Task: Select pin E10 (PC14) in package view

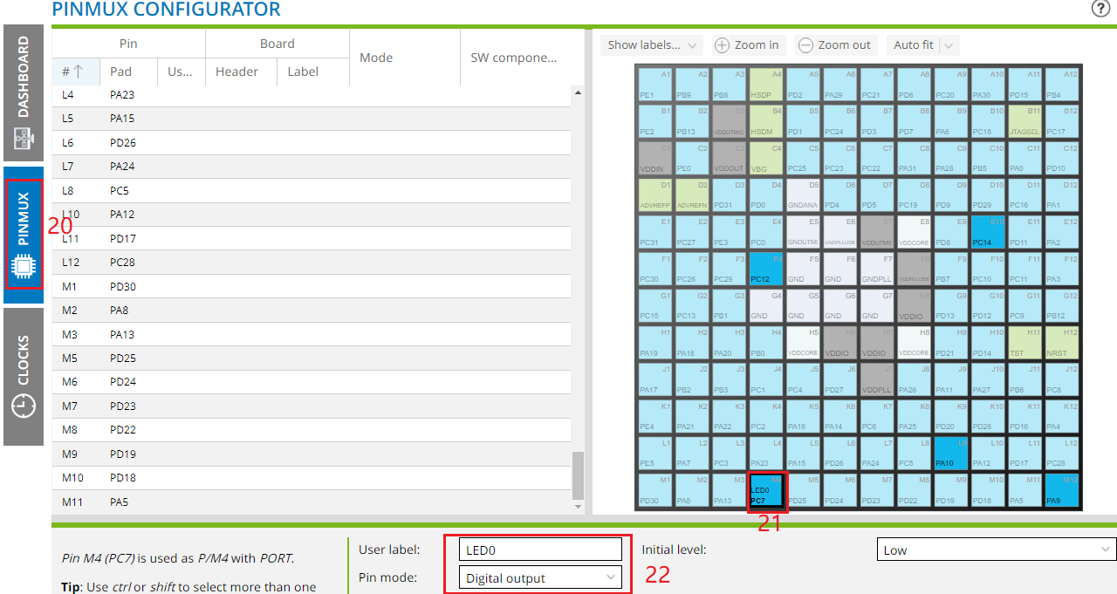Action: point(987,233)
